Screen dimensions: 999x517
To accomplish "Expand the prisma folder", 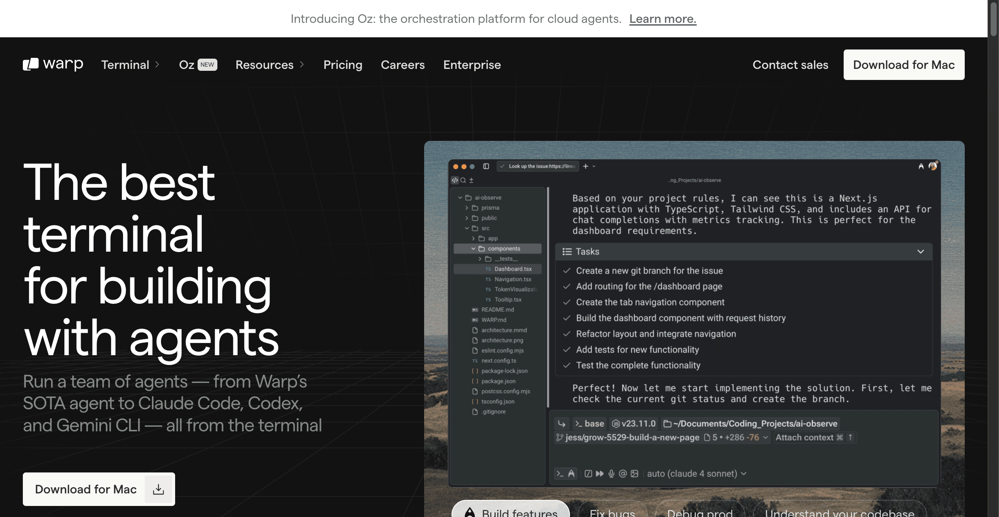I will 467,208.
